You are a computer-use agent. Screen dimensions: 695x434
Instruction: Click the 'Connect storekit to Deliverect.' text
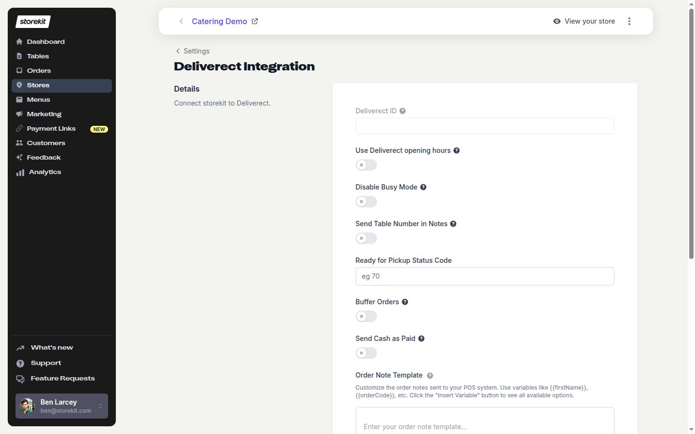[222, 103]
